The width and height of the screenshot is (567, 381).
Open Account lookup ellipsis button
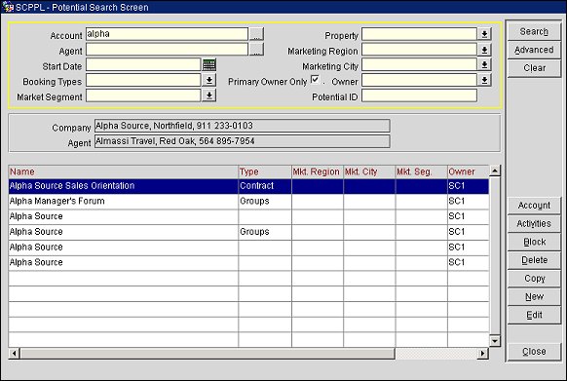[x=256, y=34]
